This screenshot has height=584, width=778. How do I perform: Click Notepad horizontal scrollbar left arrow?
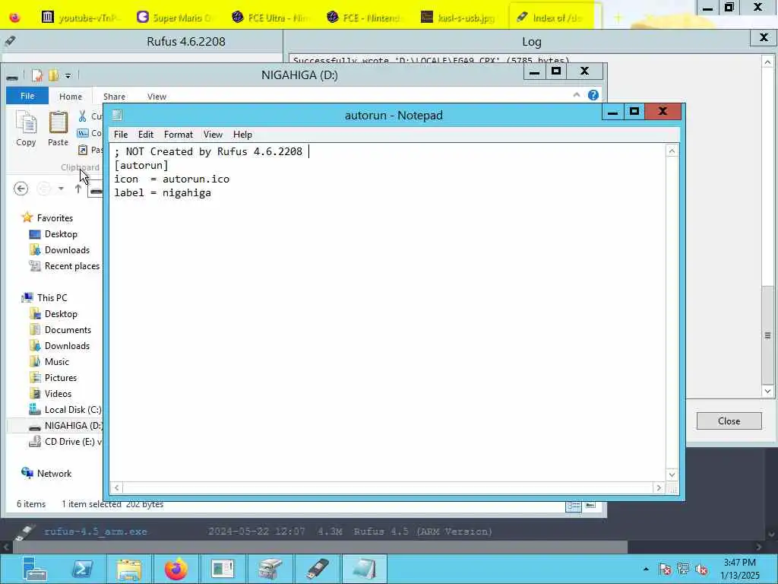[116, 487]
